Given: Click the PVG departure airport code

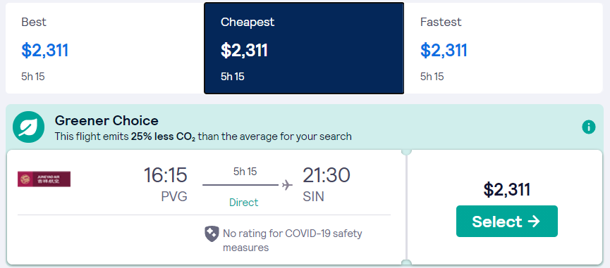Looking at the screenshot, I should pyautogui.click(x=174, y=197).
